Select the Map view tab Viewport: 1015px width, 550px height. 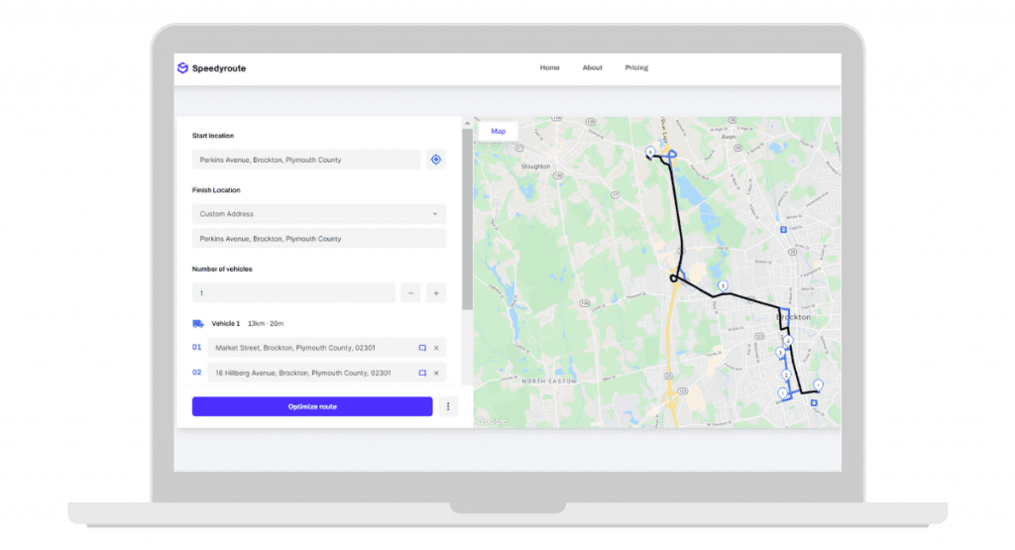coord(498,132)
